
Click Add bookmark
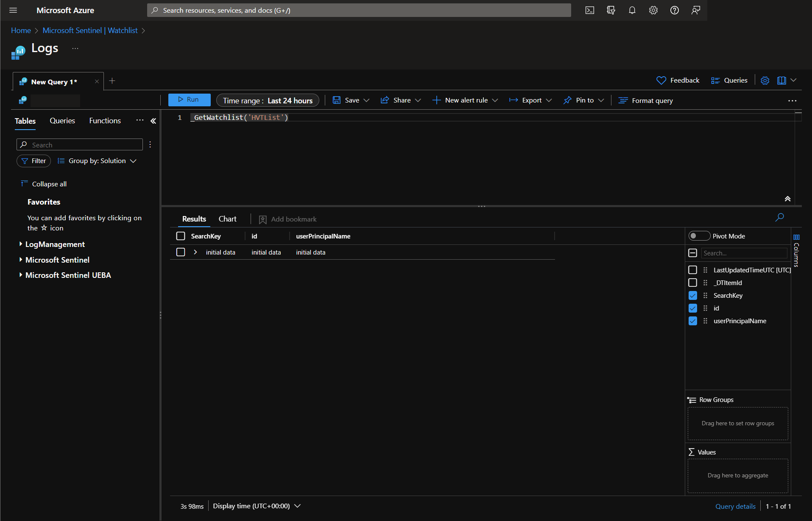(288, 219)
